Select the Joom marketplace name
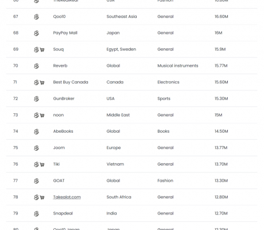The image size is (264, 230). coord(59,148)
